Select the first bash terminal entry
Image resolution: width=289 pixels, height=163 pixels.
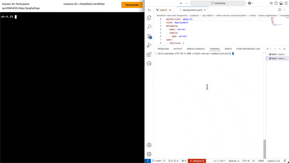277,54
